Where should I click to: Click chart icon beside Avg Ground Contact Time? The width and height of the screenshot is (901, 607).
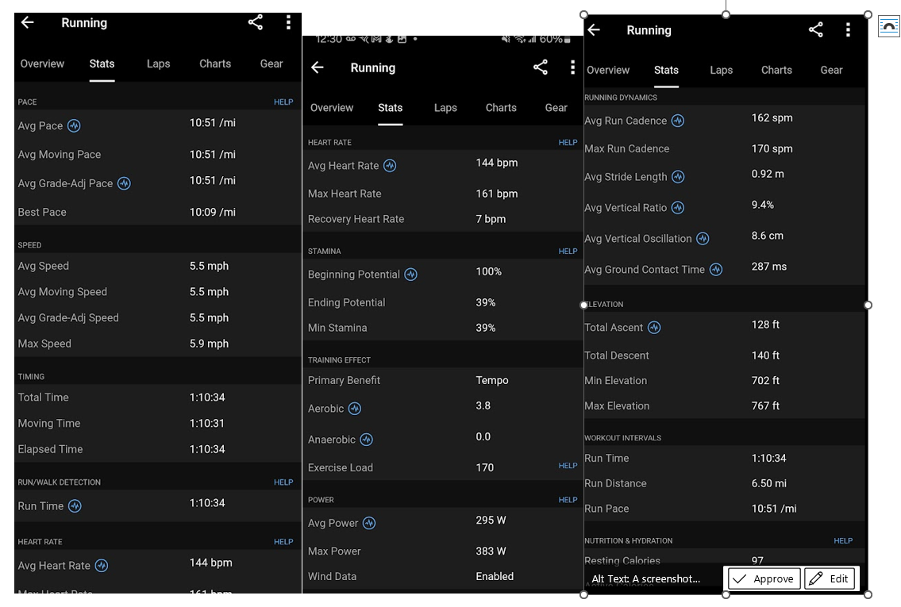716,269
